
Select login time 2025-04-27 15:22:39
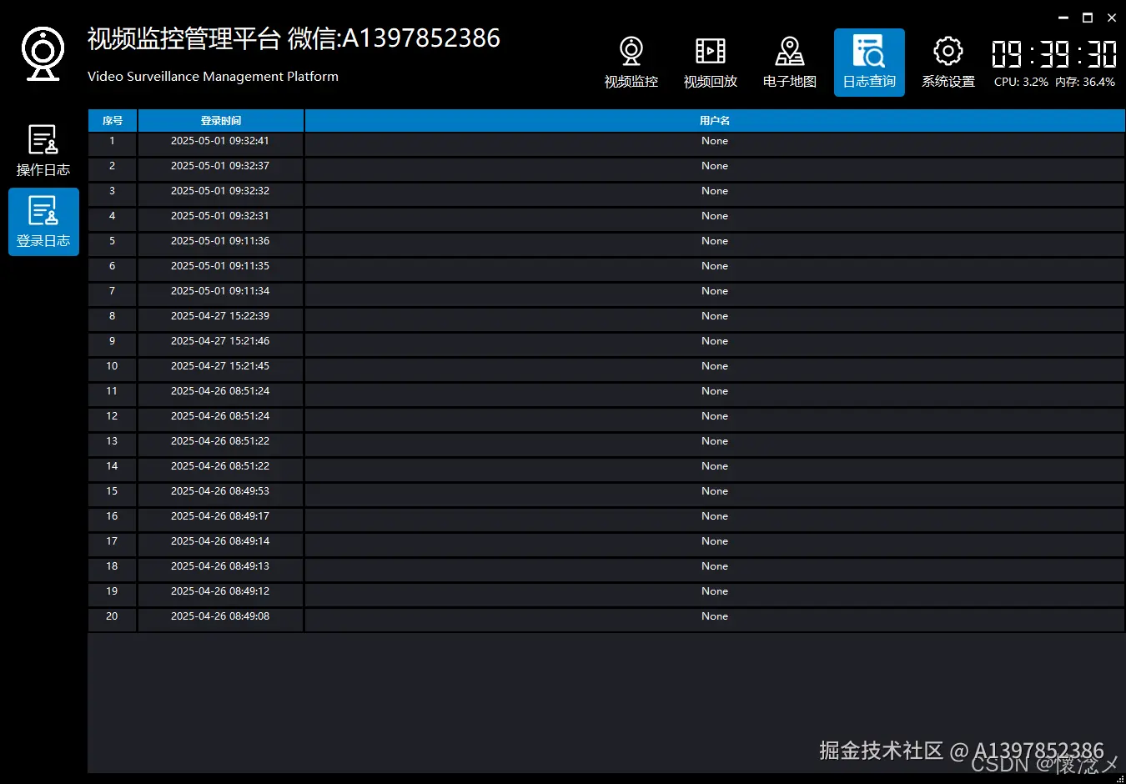pyautogui.click(x=220, y=316)
